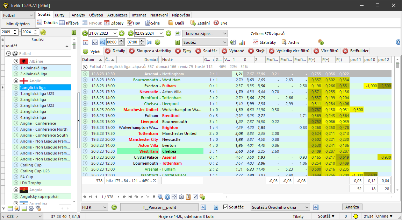Increase the 07:00 end time stepper
This screenshot has height=220, width=402.
coord(142,41)
